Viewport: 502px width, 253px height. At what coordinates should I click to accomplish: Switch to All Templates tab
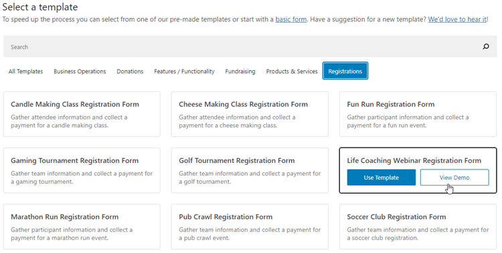click(x=25, y=71)
